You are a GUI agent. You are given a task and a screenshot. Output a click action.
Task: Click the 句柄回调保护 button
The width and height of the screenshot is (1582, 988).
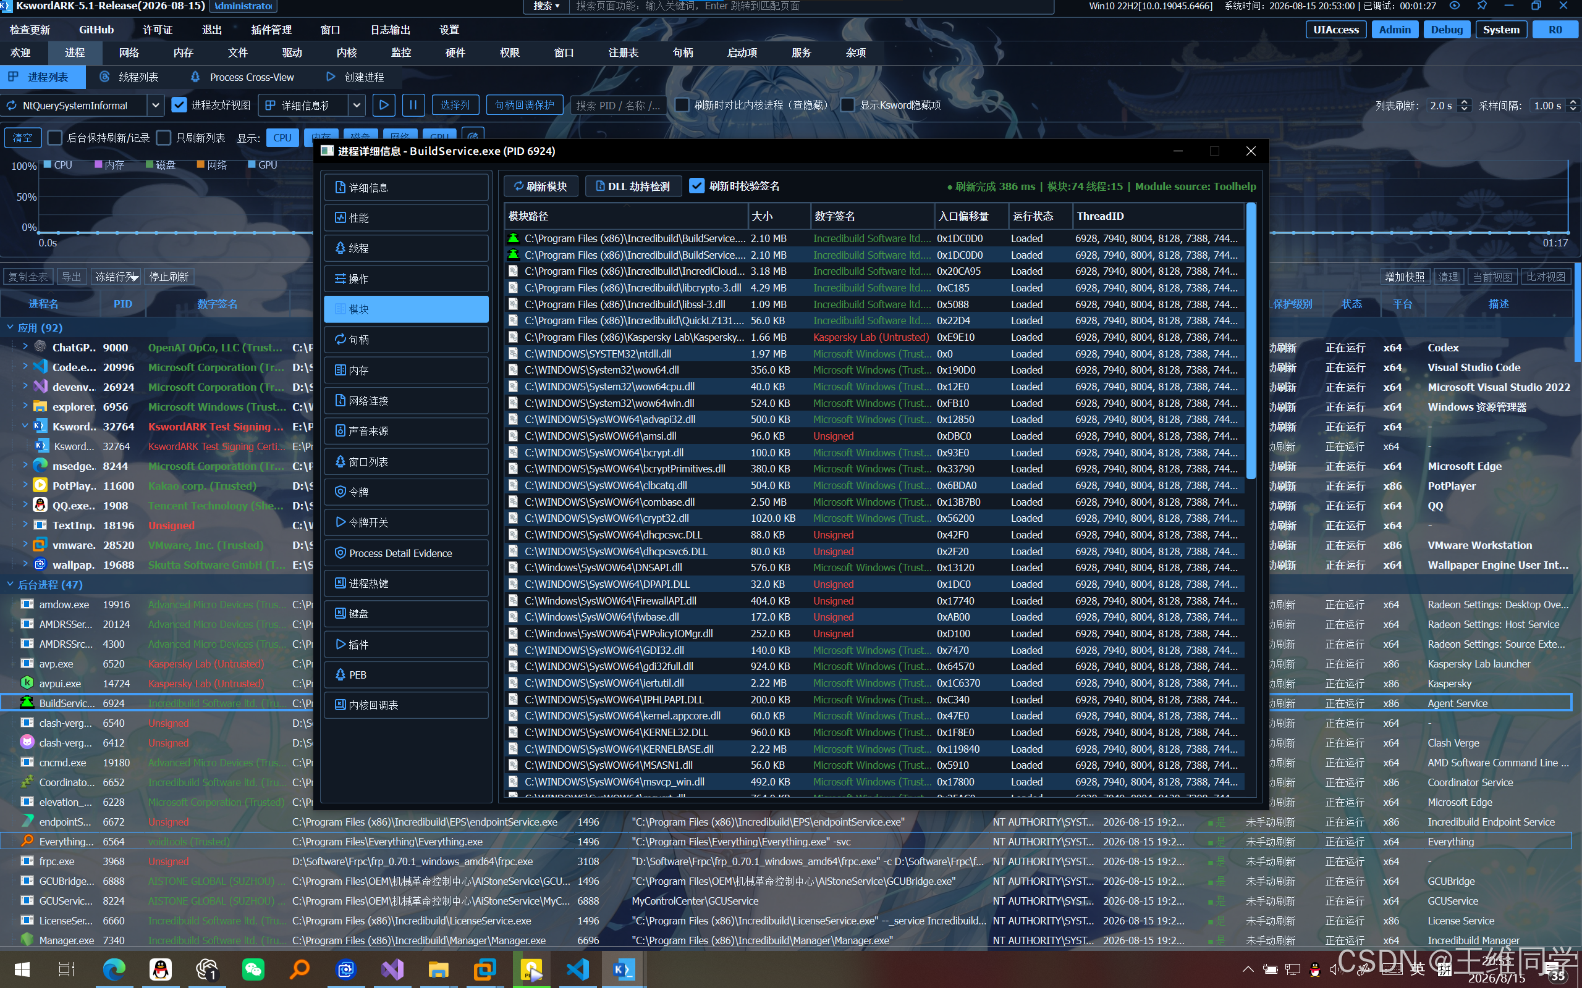(524, 105)
